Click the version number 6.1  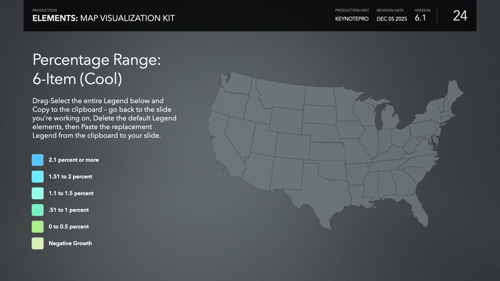click(x=420, y=18)
